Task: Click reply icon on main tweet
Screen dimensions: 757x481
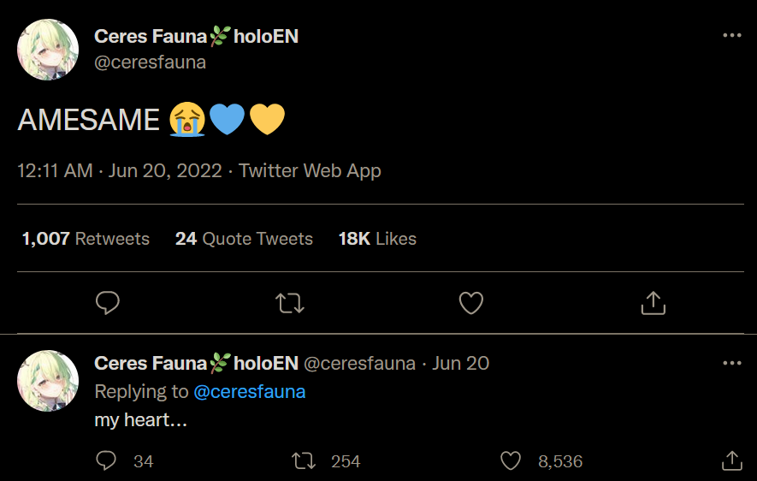Action: click(107, 302)
